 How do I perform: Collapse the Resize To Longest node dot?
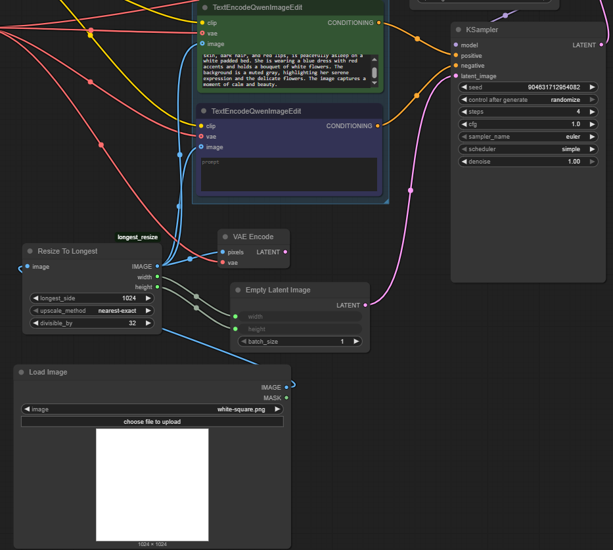click(30, 252)
